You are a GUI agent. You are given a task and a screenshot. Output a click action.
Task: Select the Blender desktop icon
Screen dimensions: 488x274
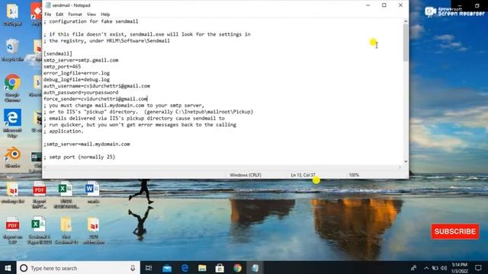[12, 158]
